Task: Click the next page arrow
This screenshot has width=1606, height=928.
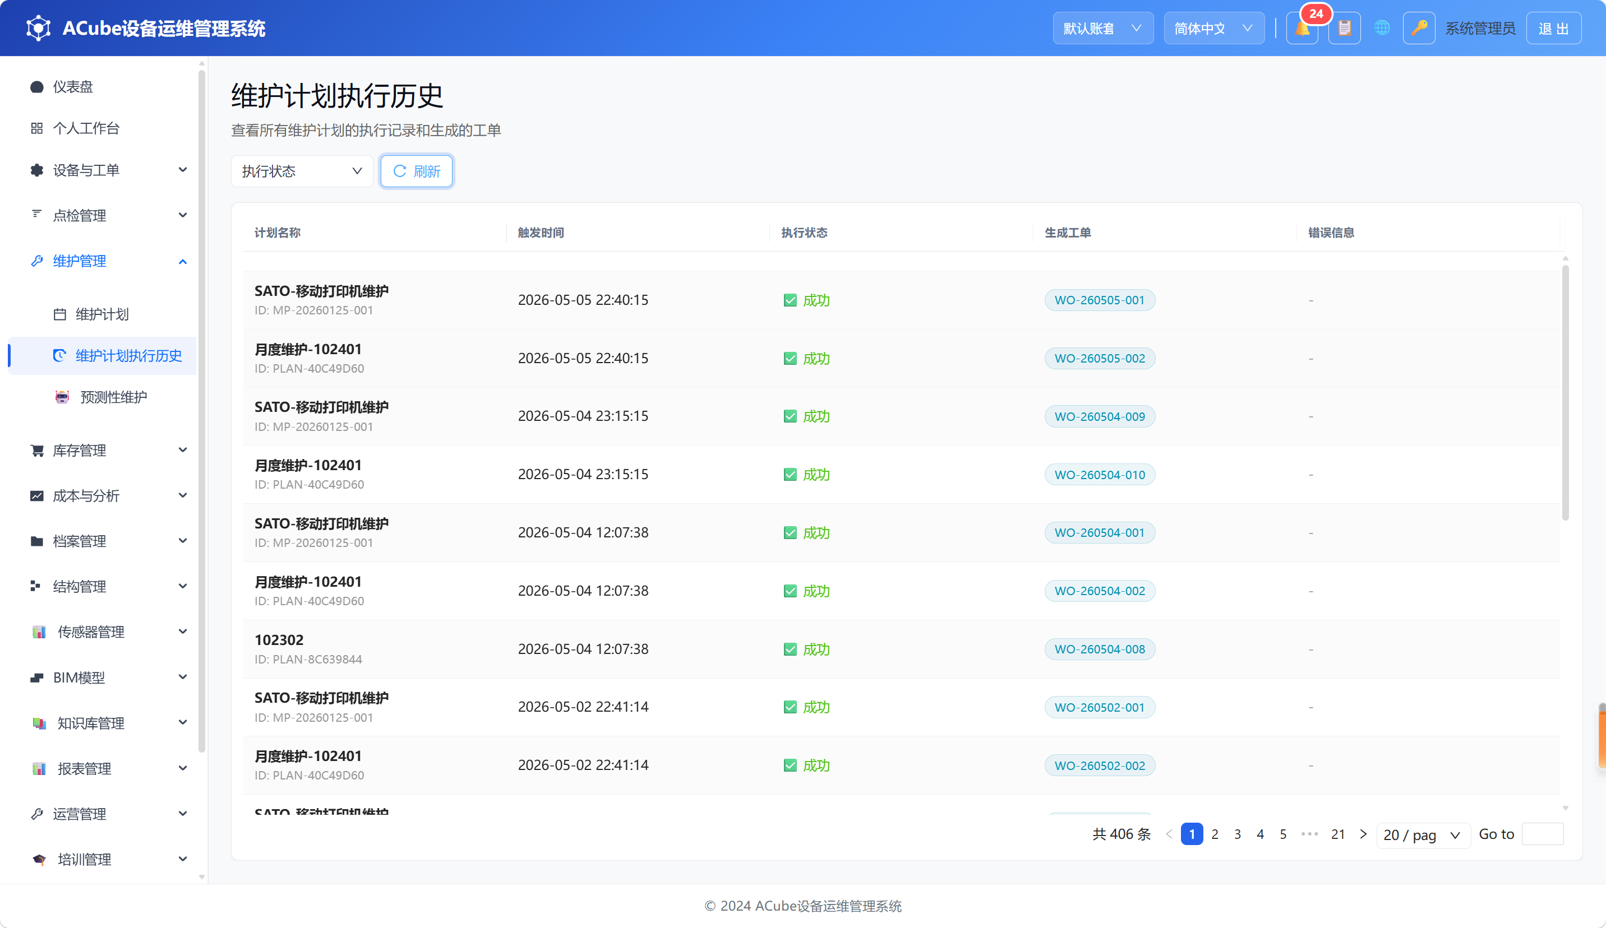Action: pyautogui.click(x=1363, y=834)
